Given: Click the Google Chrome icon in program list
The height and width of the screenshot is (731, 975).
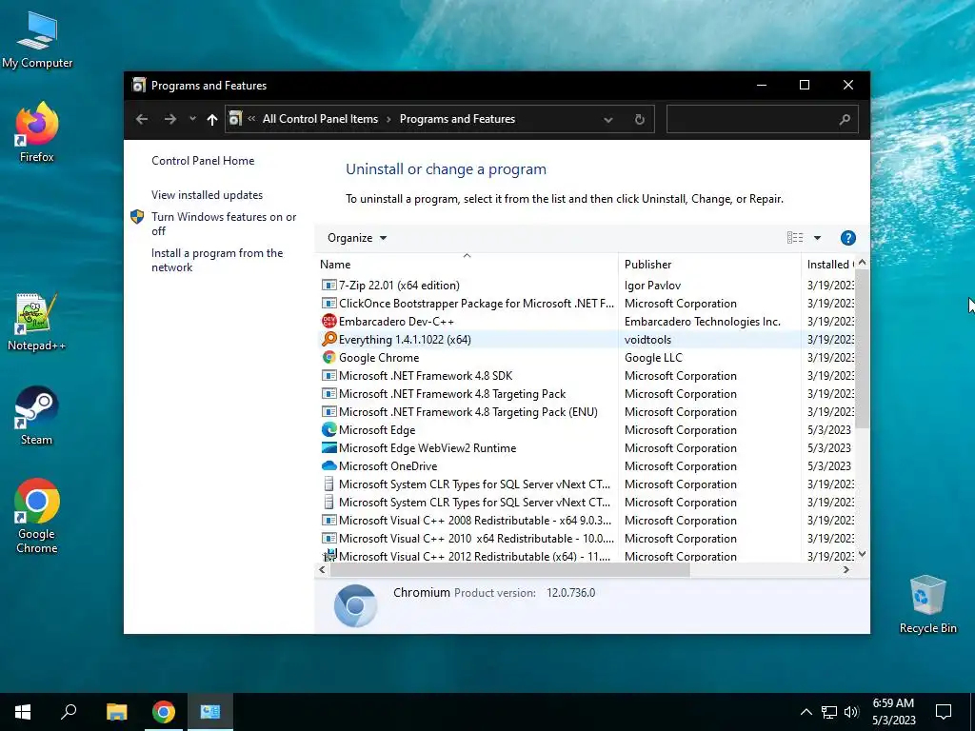Looking at the screenshot, I should point(328,358).
